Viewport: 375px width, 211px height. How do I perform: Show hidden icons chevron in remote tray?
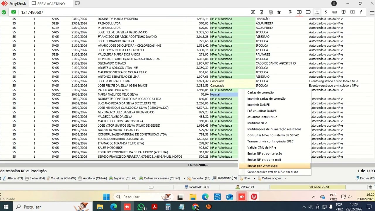click(x=313, y=197)
